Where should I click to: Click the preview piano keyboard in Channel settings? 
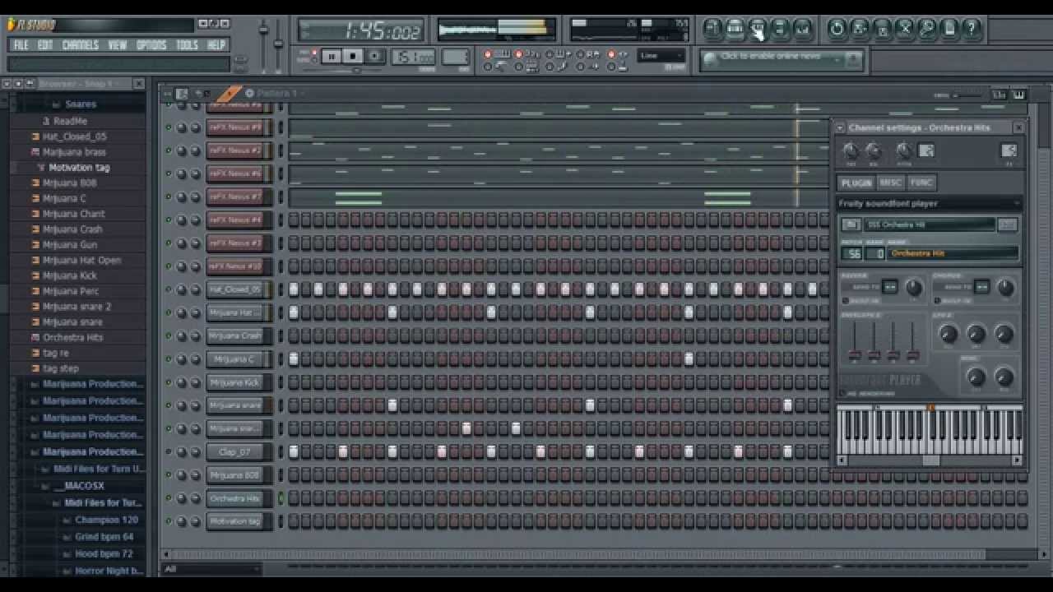[930, 430]
